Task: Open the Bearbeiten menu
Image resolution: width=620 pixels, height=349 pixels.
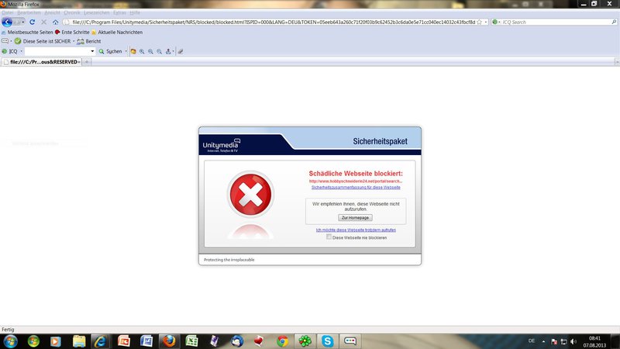Action: click(x=29, y=12)
